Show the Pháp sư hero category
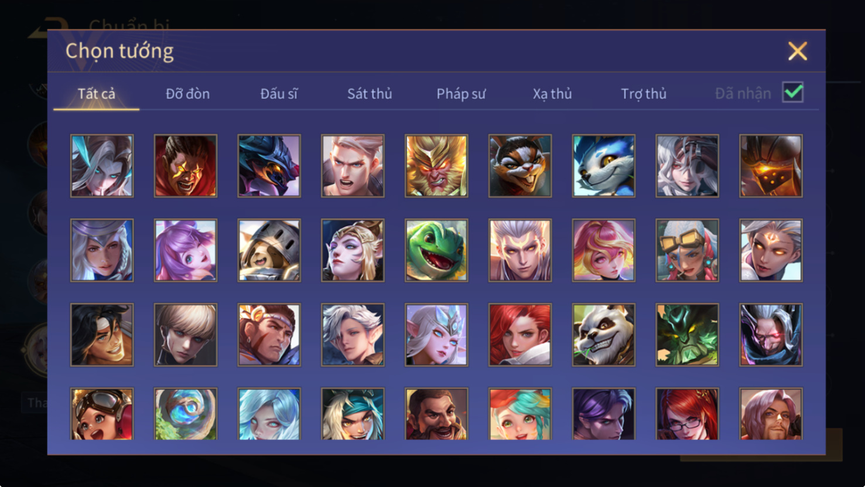Screen dimensions: 865x487 click(461, 94)
